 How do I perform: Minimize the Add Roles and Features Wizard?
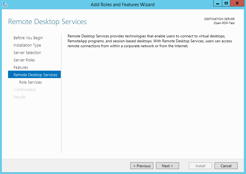[218, 3]
